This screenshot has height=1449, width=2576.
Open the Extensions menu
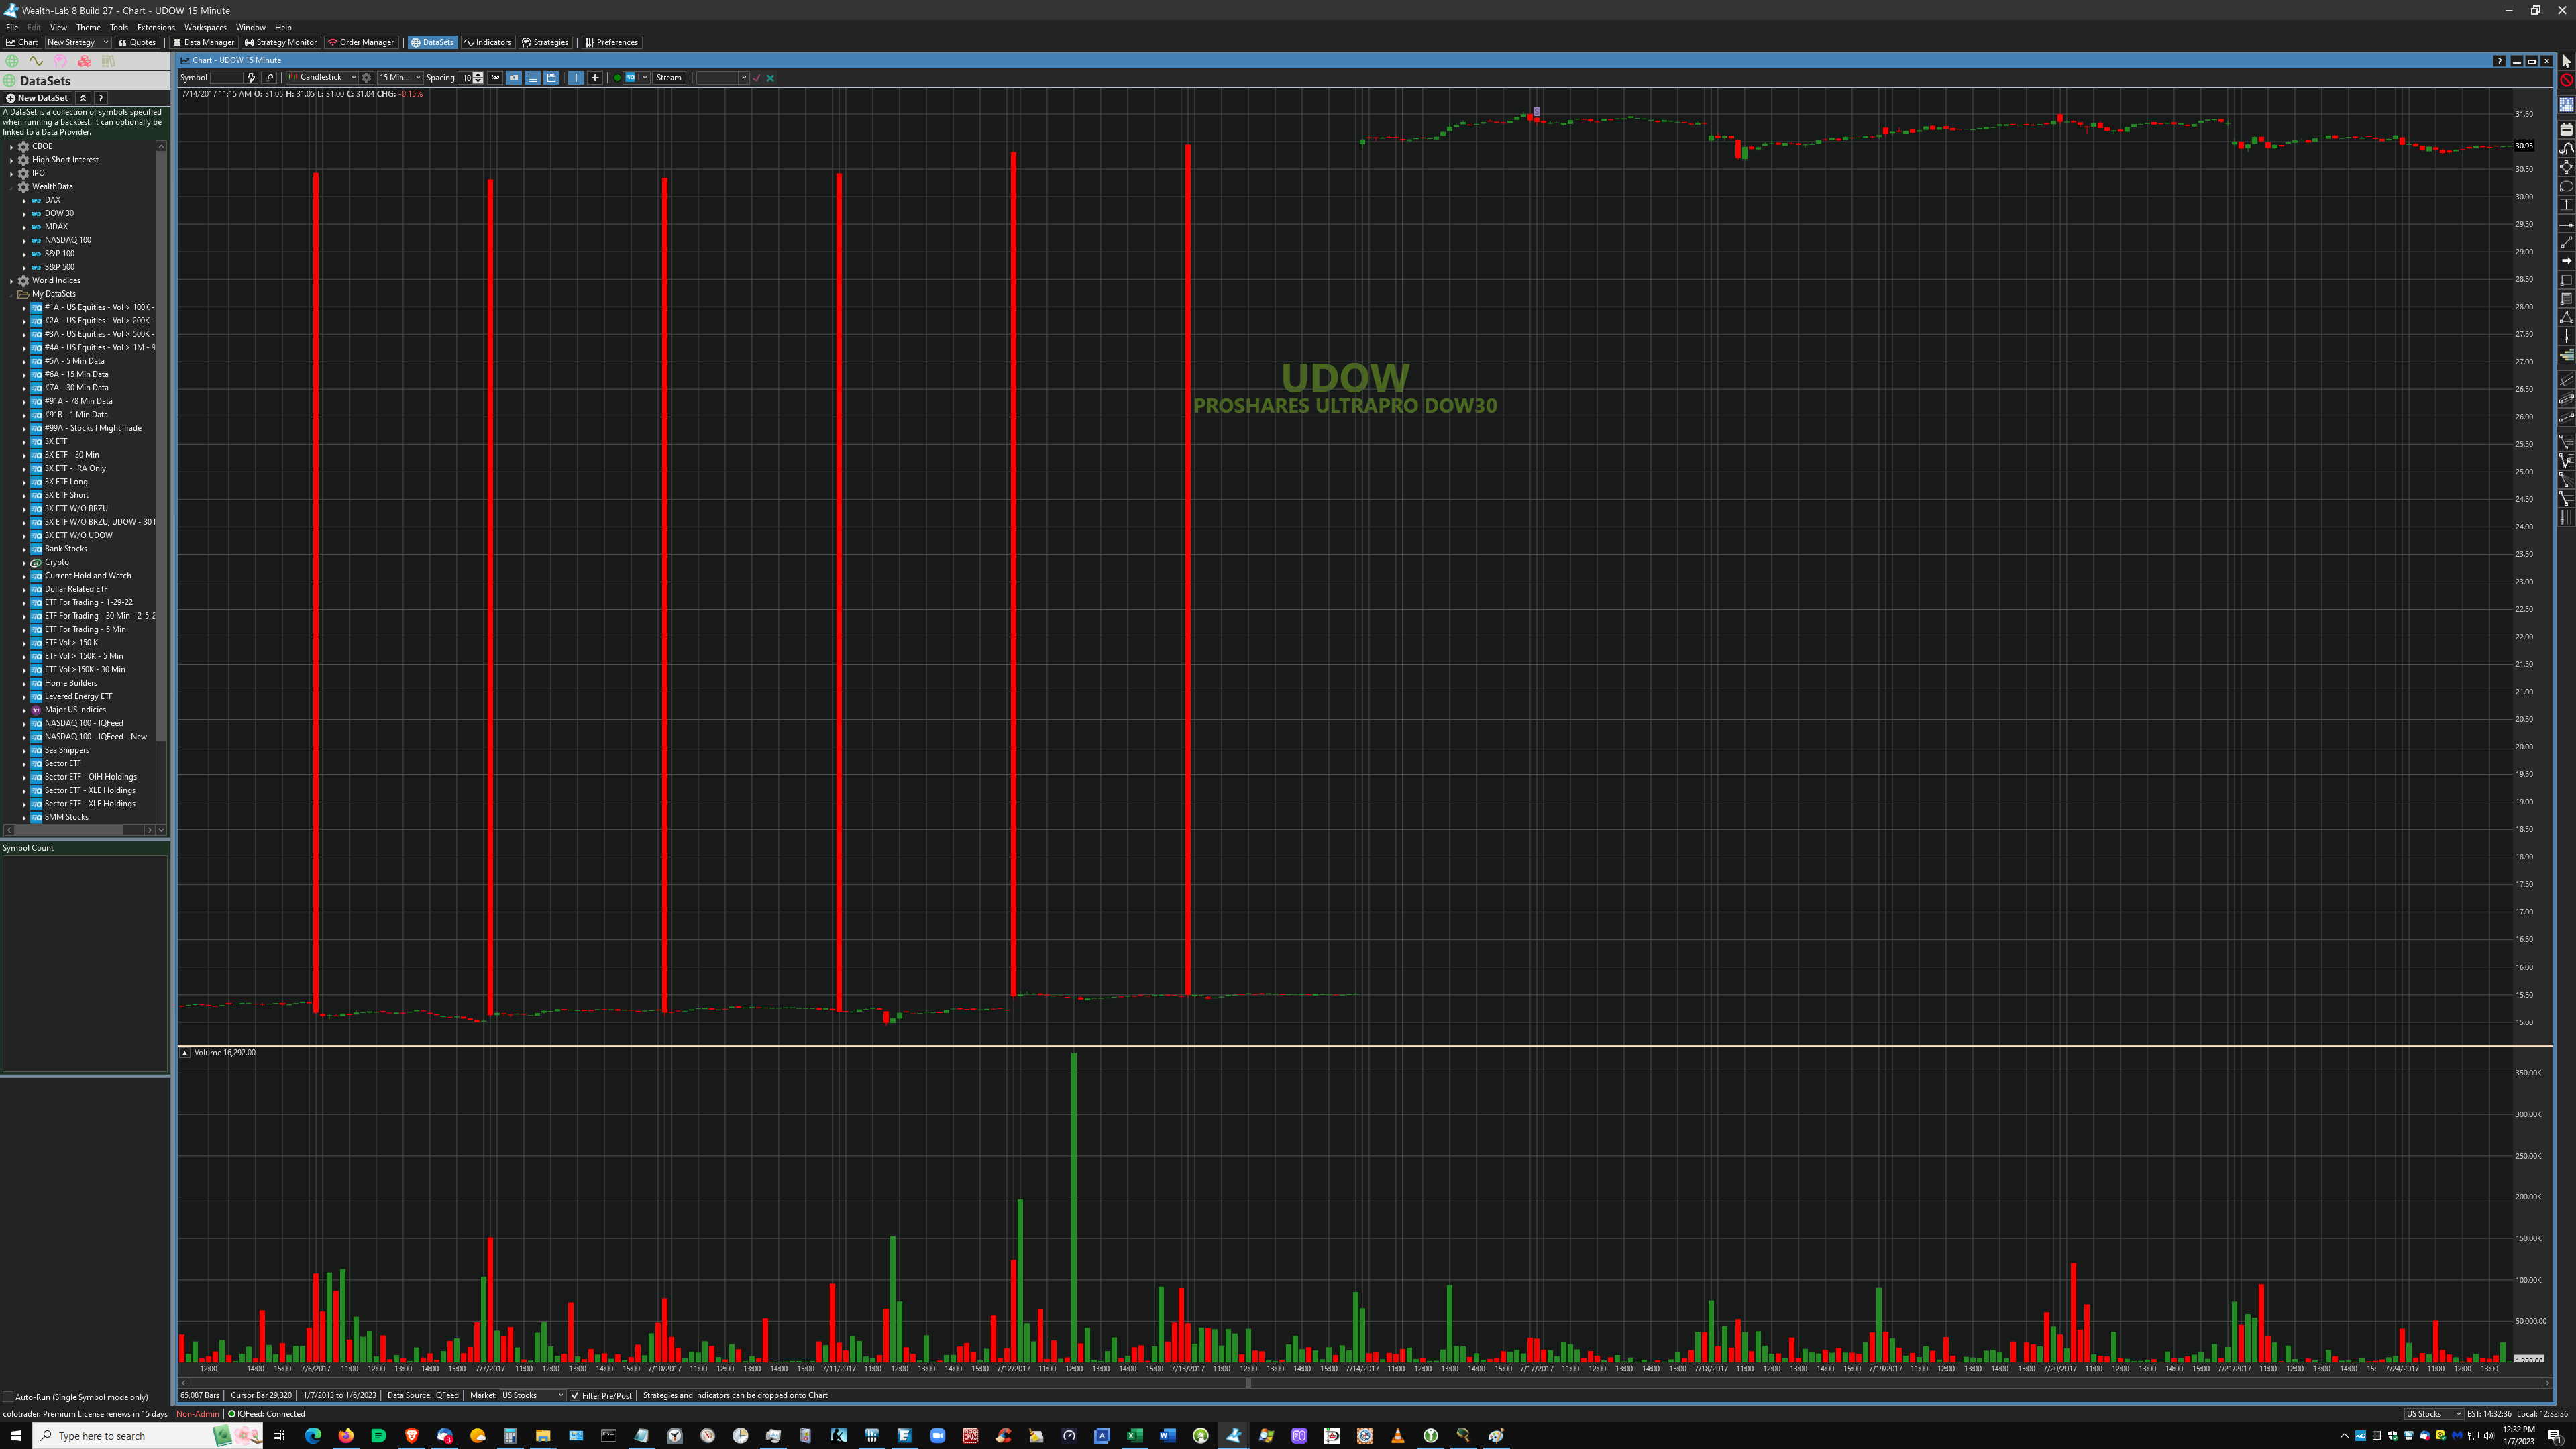(x=156, y=27)
